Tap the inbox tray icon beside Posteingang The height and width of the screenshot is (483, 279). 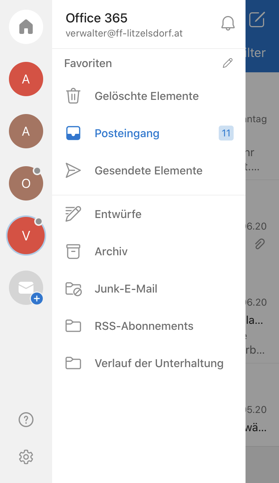73,133
